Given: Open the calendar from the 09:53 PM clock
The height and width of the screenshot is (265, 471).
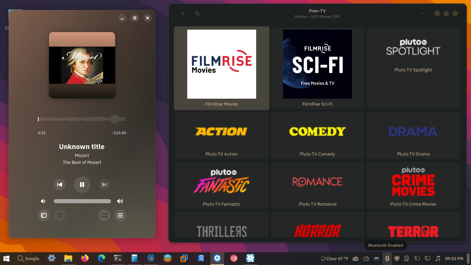Looking at the screenshot, I should pyautogui.click(x=454, y=258).
